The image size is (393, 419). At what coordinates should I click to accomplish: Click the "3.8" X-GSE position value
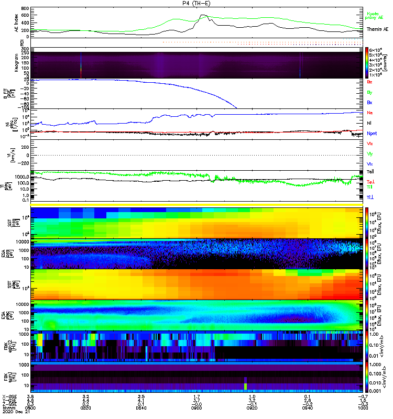point(30,396)
